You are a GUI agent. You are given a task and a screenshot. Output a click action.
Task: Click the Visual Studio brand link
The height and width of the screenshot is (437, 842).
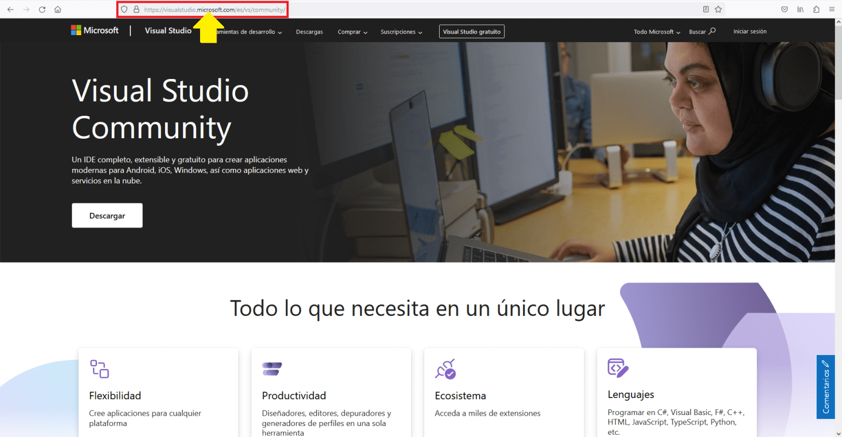tap(168, 30)
